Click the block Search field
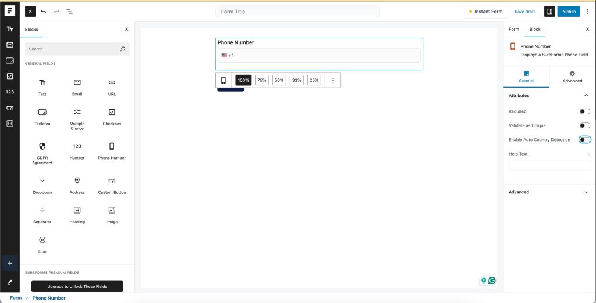The width and height of the screenshot is (596, 303). coord(73,49)
